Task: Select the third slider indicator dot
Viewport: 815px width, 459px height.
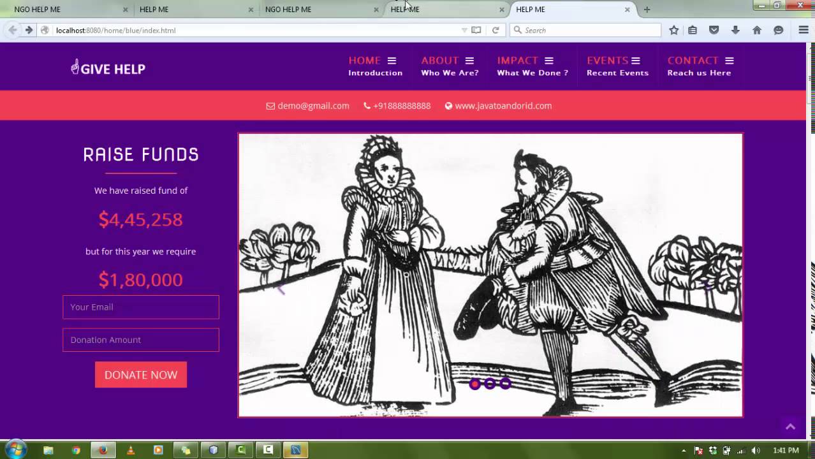Action: pos(505,384)
